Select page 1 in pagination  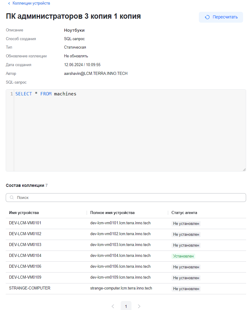(x=126, y=306)
